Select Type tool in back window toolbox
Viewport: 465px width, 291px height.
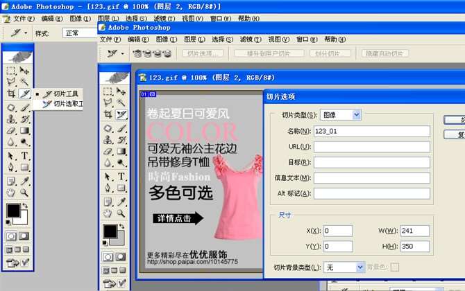pos(24,156)
